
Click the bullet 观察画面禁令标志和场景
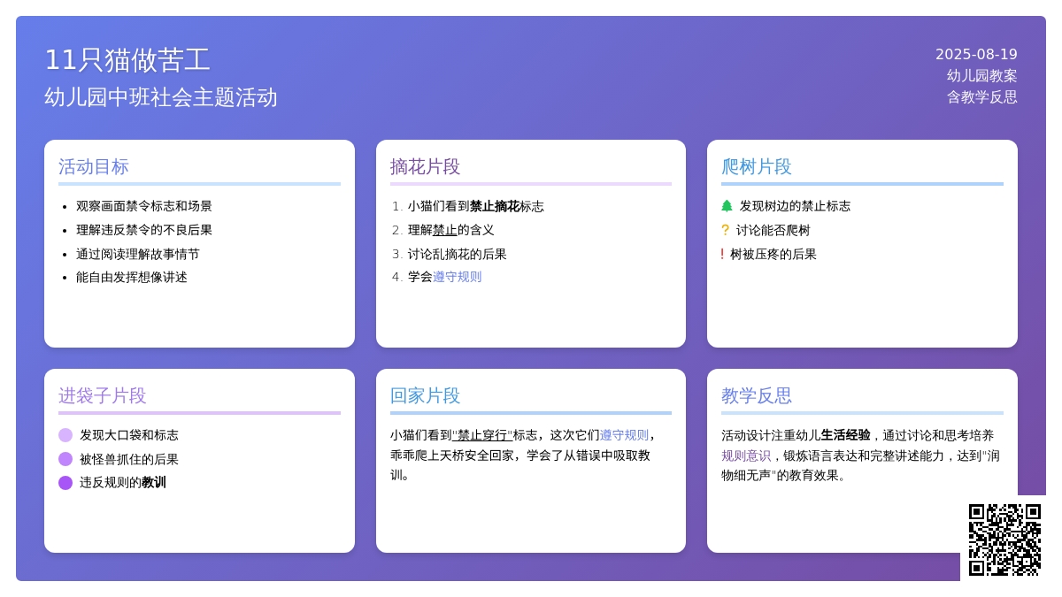coord(144,206)
